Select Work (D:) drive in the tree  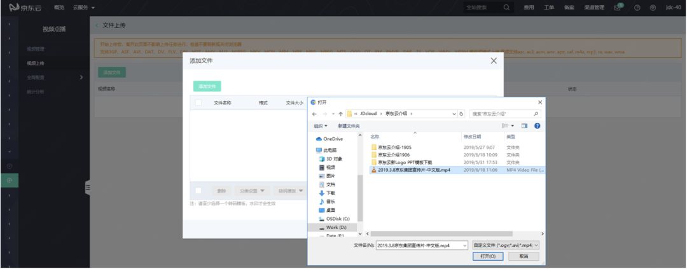pyautogui.click(x=333, y=228)
